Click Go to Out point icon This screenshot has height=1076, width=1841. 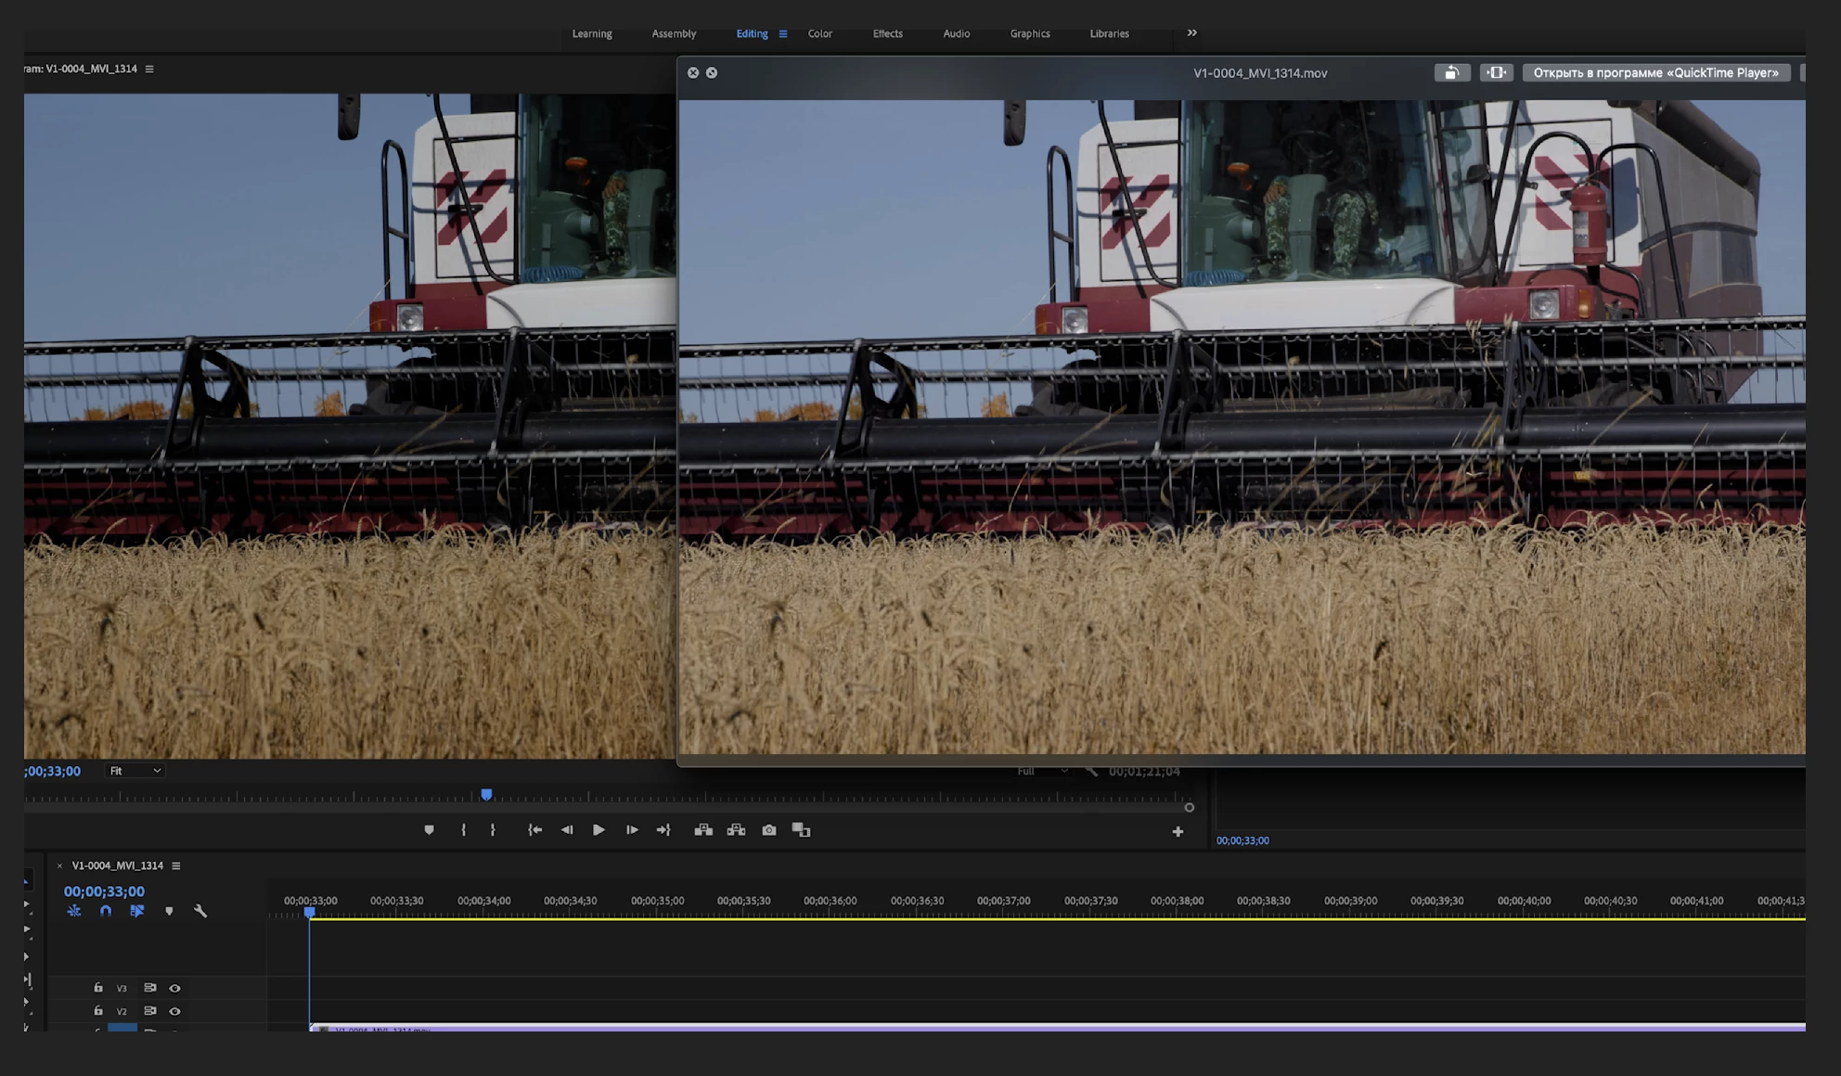pyautogui.click(x=663, y=830)
